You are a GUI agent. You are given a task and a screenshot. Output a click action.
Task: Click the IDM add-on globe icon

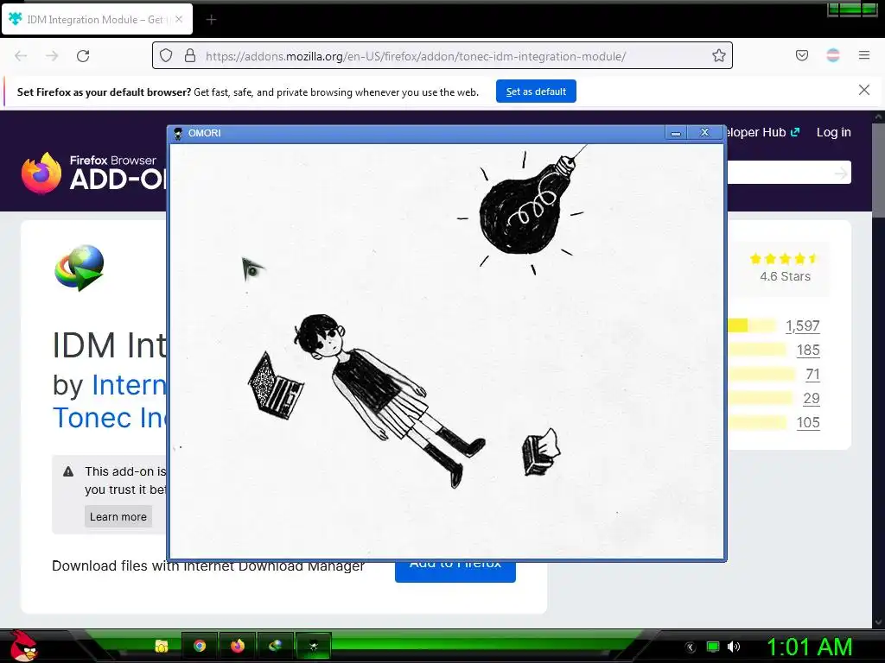coord(80,268)
